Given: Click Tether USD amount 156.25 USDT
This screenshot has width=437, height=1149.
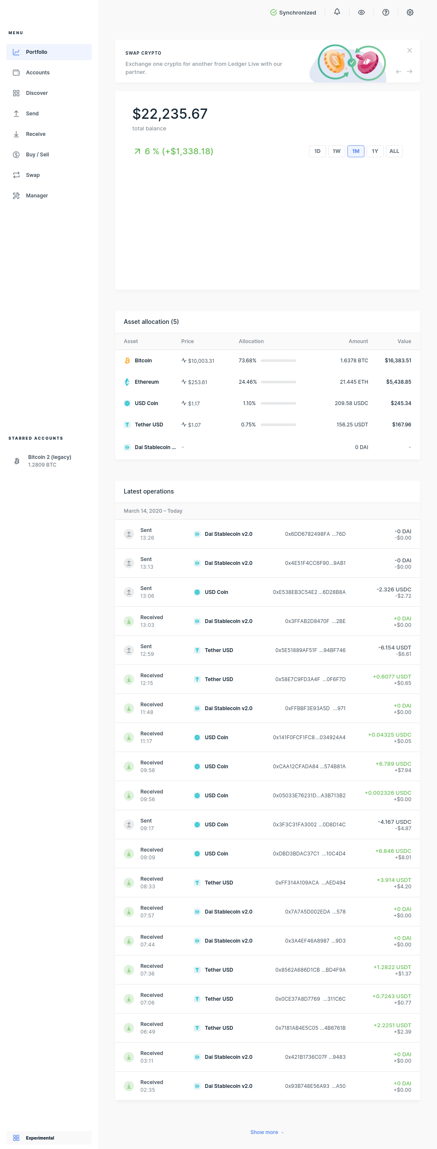Looking at the screenshot, I should click(x=353, y=425).
